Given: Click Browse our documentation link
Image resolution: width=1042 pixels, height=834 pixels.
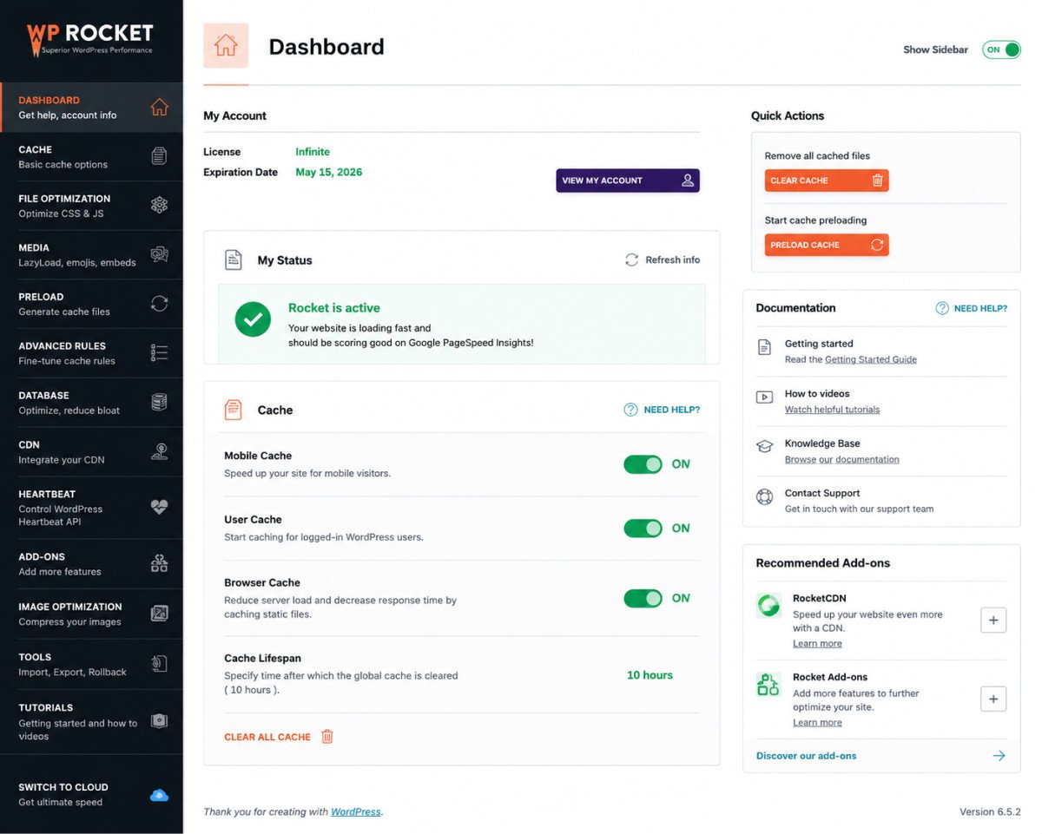Looking at the screenshot, I should (842, 459).
